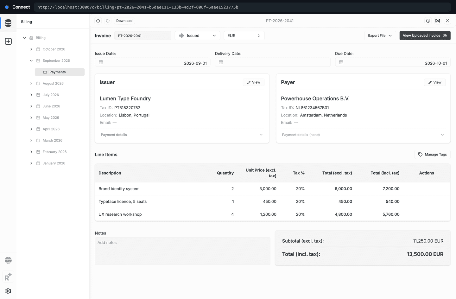Click subtotal value '11,250.00 EUR'
Screen dimensions: 456x299
428,241
